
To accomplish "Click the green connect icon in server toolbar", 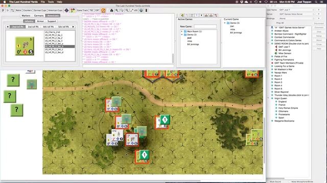I will pyautogui.click(x=182, y=15).
